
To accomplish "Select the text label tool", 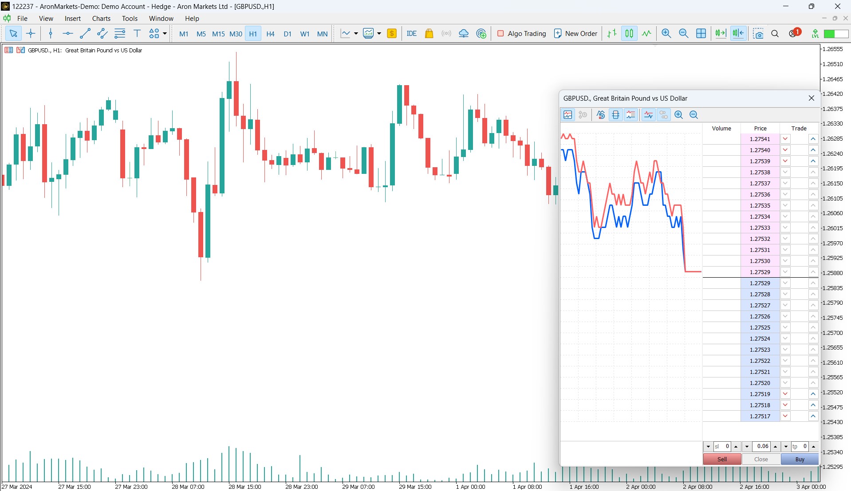I will 137,34.
